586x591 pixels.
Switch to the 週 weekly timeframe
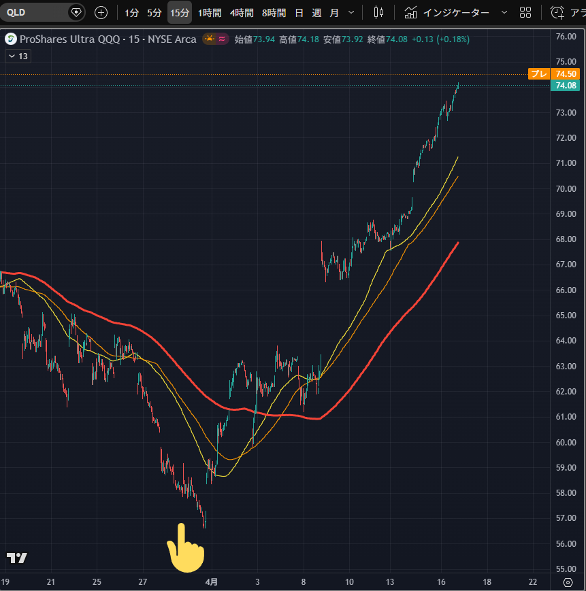[316, 13]
